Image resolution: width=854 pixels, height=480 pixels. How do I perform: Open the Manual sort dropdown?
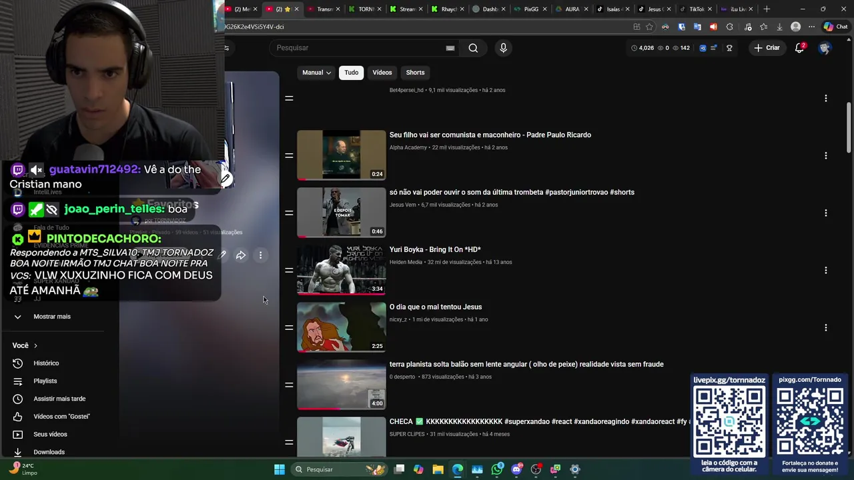(x=316, y=73)
